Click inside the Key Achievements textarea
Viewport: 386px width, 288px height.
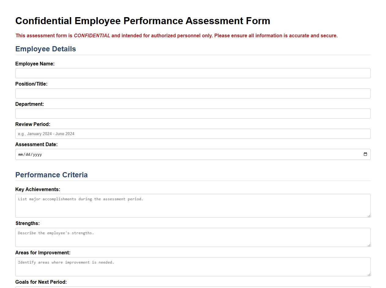click(193, 205)
